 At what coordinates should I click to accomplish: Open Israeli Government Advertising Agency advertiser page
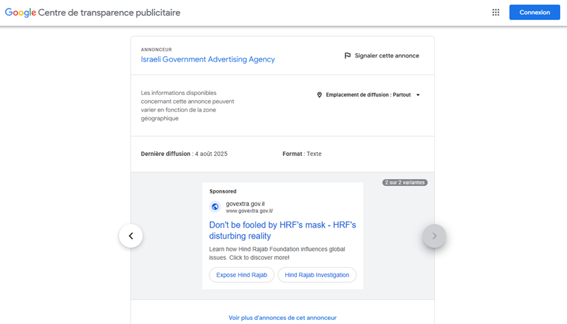208,59
